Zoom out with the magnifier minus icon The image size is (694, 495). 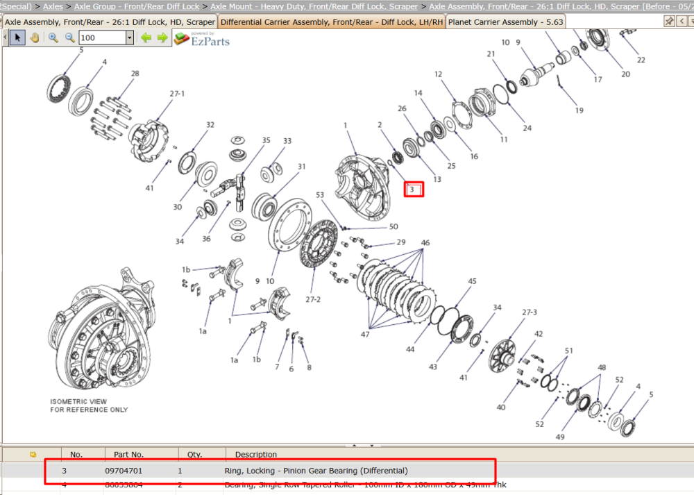pos(69,37)
